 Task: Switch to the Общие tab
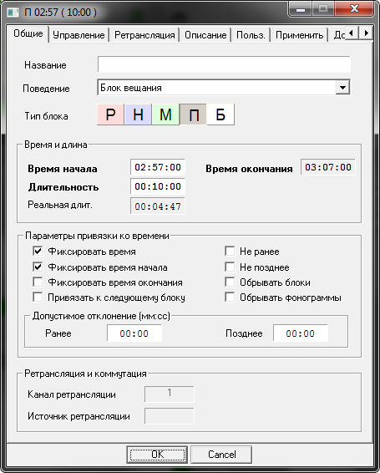tap(28, 33)
